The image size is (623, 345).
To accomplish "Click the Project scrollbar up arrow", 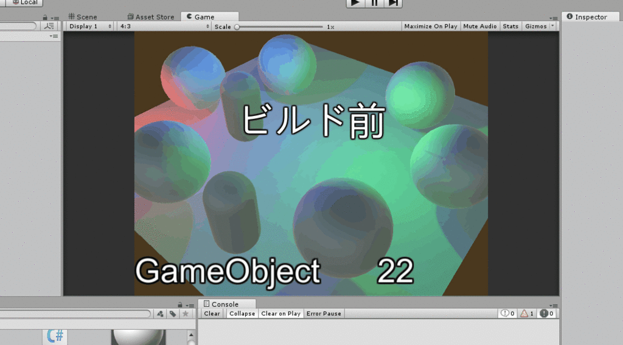I will [x=191, y=335].
